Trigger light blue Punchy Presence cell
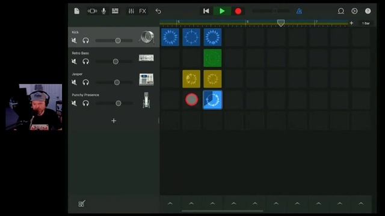385x216 pixels. (212, 100)
